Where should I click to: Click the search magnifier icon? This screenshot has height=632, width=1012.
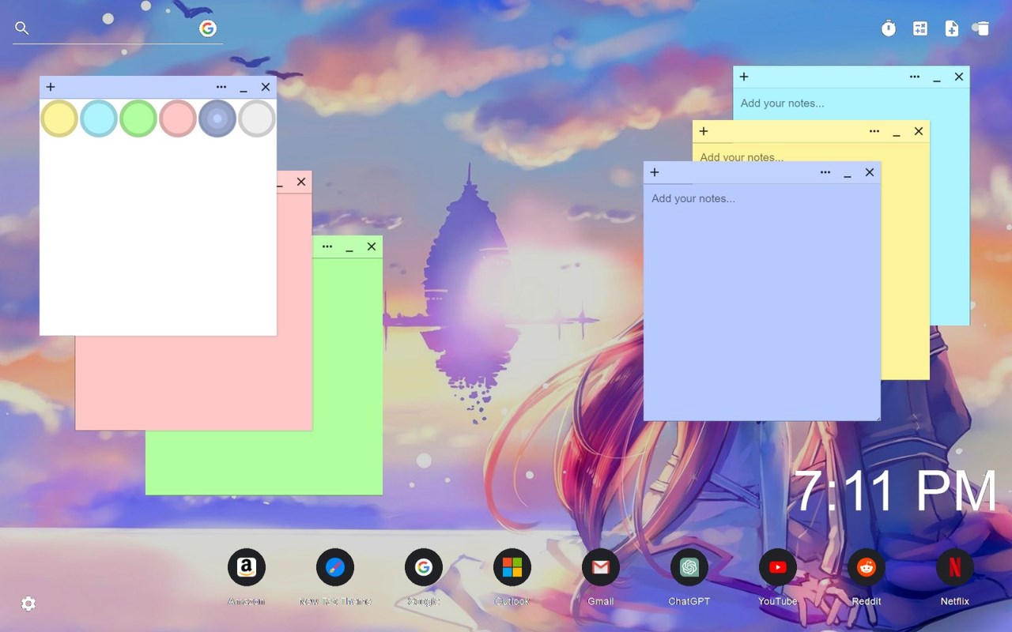pos(22,28)
